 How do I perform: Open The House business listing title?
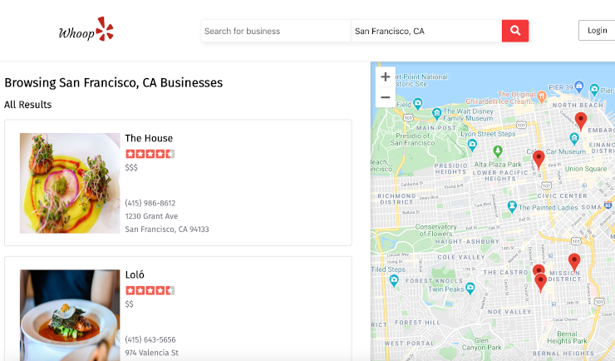[149, 138]
